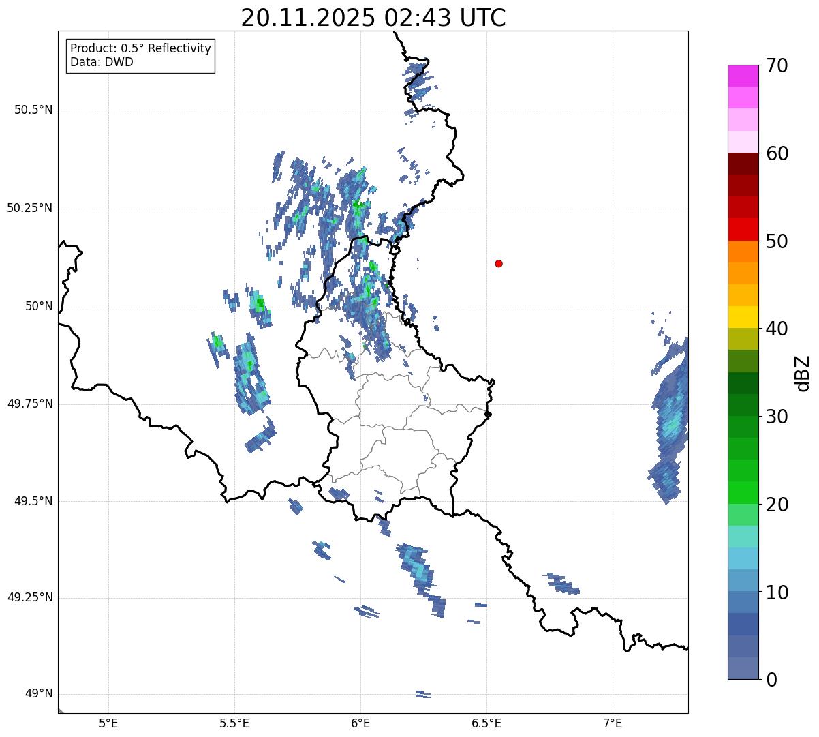The image size is (819, 737).
Task: Click the 'dBZ' colorbar label
Action: 803,372
